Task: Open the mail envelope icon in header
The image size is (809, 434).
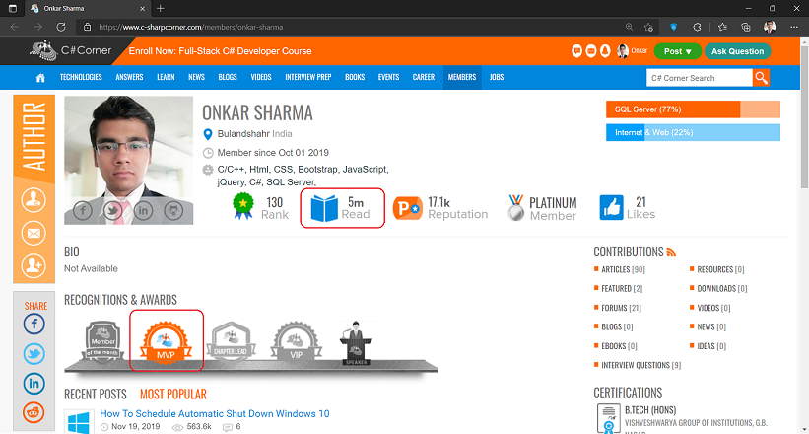Action: click(591, 51)
